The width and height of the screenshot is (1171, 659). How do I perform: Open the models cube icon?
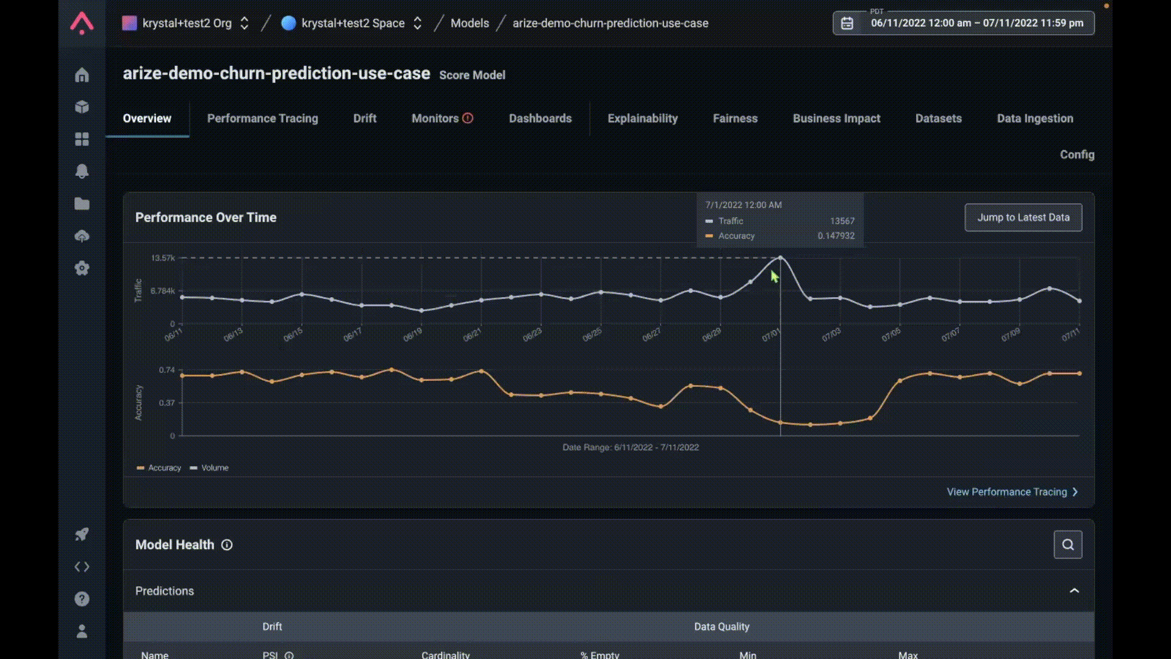(x=82, y=107)
